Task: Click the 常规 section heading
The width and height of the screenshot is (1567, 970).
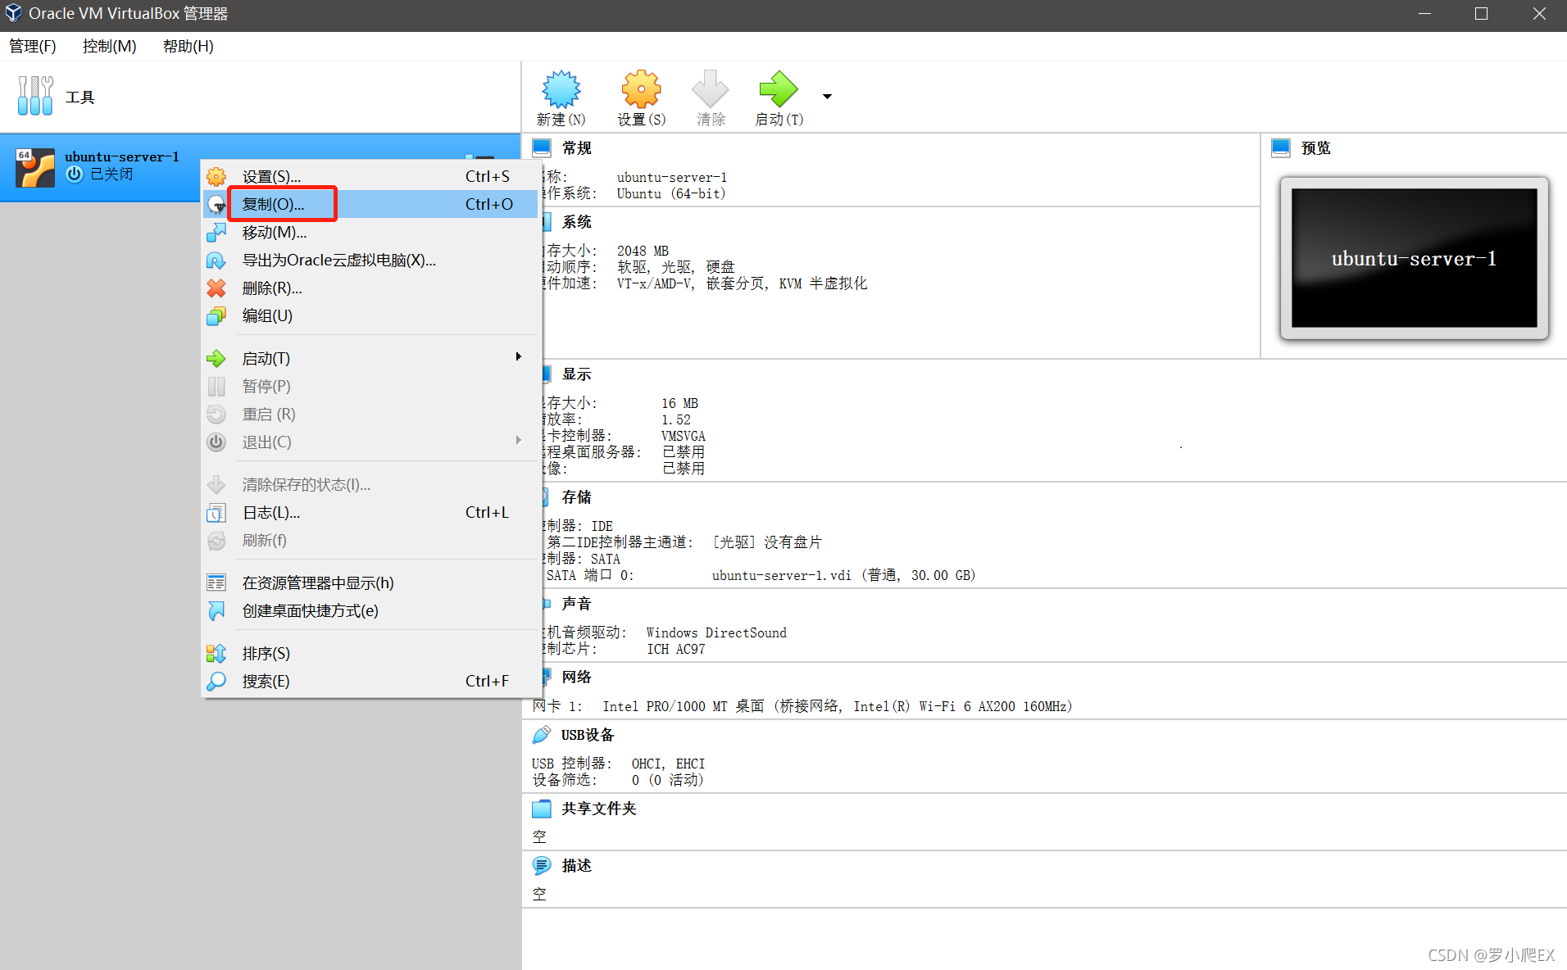Action: [x=577, y=148]
